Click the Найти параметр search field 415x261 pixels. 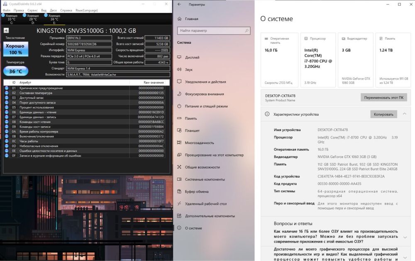point(214,31)
